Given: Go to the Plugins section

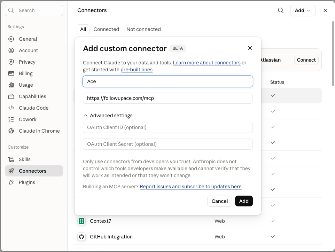Looking at the screenshot, I should [34, 182].
